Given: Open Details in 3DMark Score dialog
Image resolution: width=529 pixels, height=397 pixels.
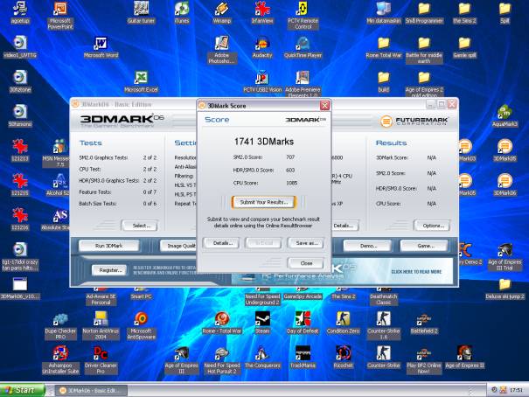Looking at the screenshot, I should pos(222,243).
